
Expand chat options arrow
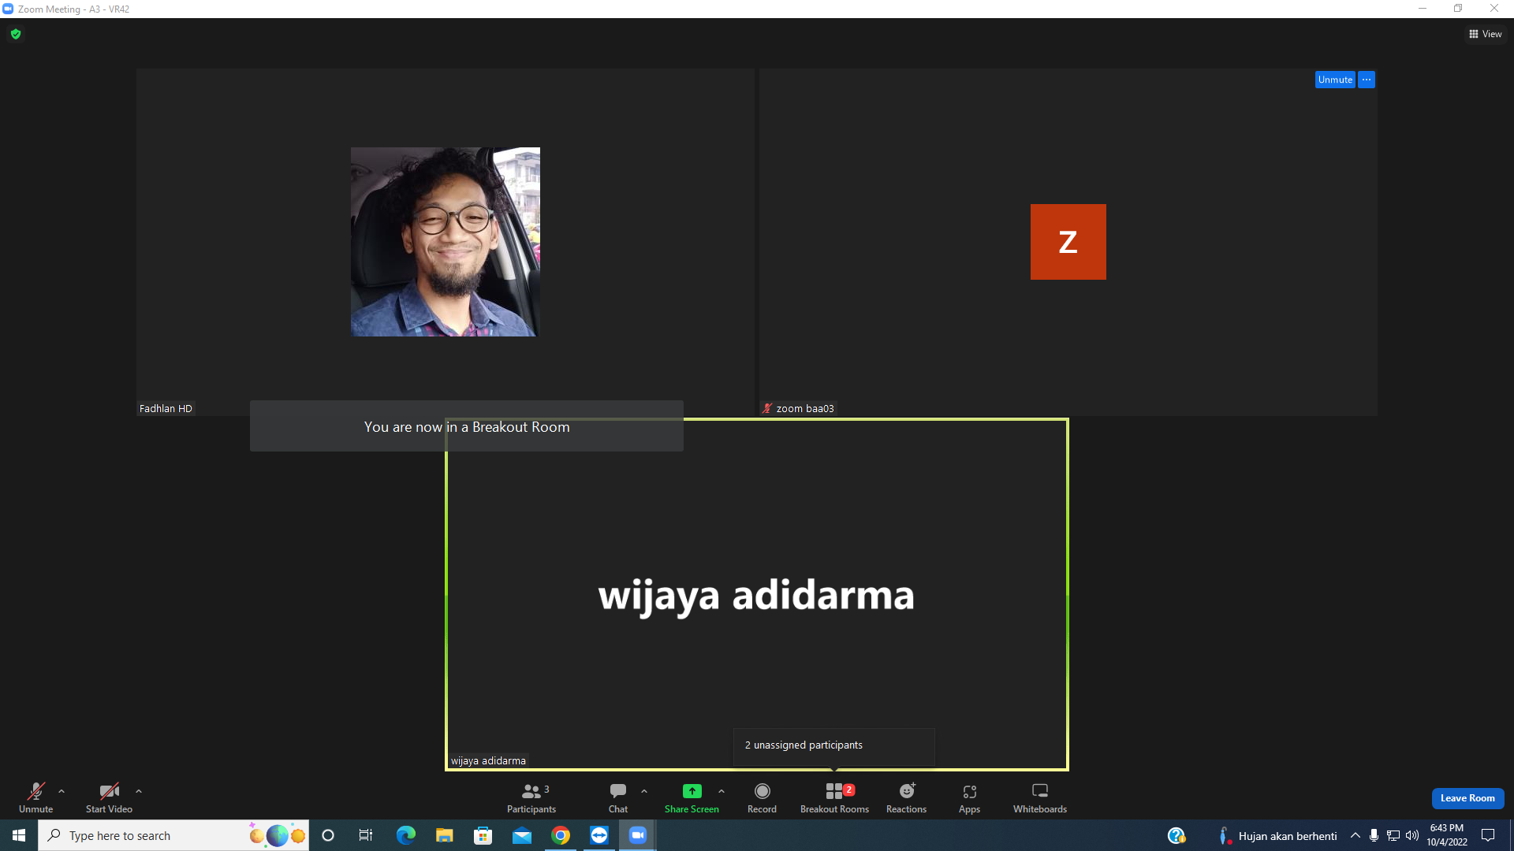tap(644, 791)
